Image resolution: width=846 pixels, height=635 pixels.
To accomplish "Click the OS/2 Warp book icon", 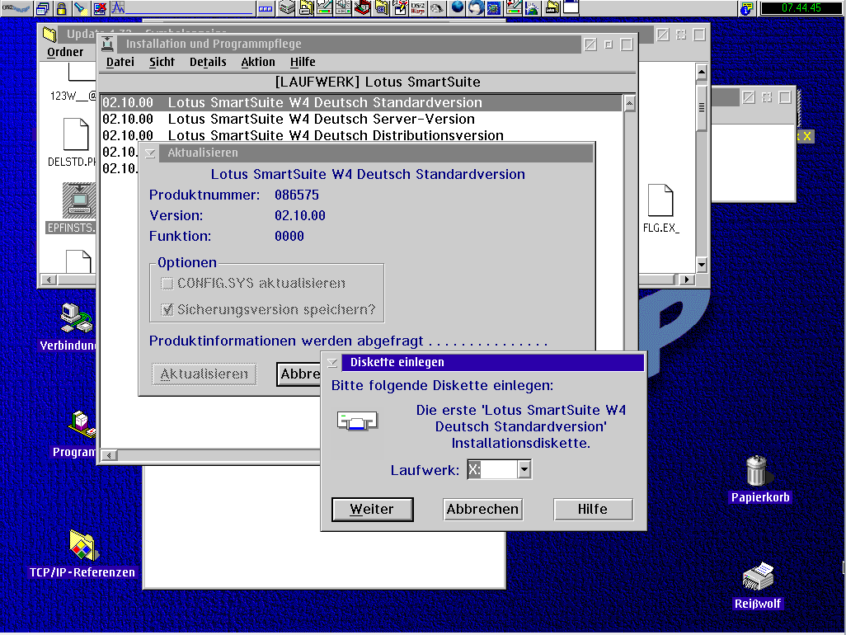I will [418, 8].
